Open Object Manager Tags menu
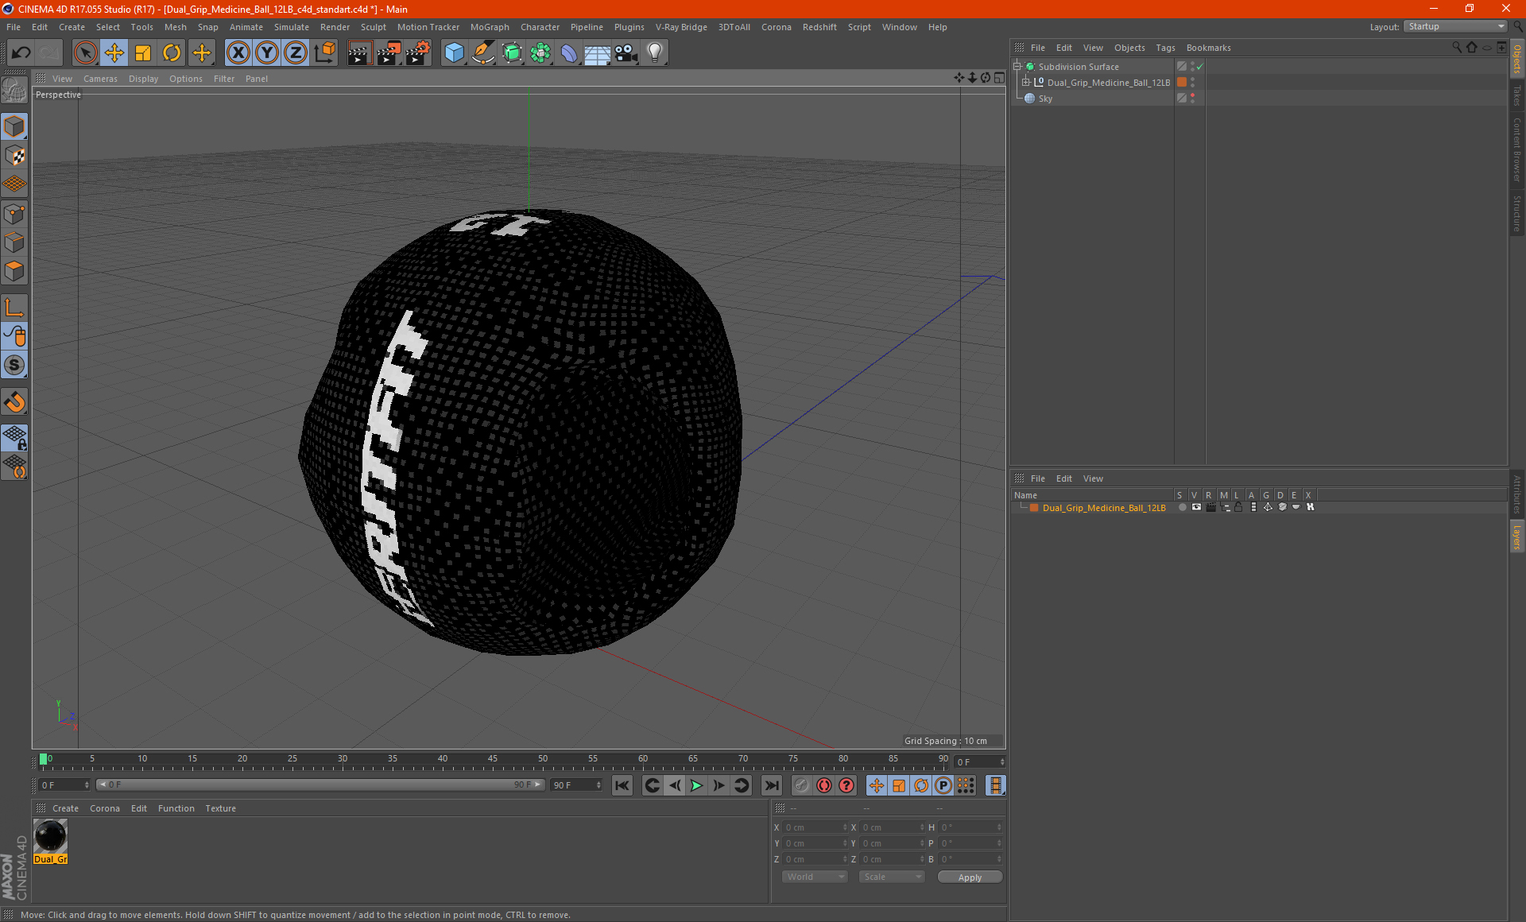The image size is (1526, 922). tap(1165, 48)
